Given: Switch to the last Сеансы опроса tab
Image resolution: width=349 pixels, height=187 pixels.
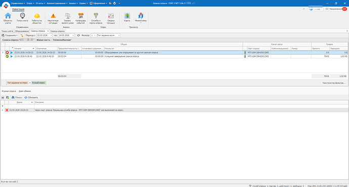Looking at the screenshot, I should (57, 31).
